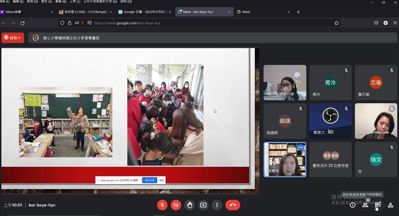399x216 pixels.
Task: Mute the microphone in the call bar
Action: pyautogui.click(x=162, y=205)
